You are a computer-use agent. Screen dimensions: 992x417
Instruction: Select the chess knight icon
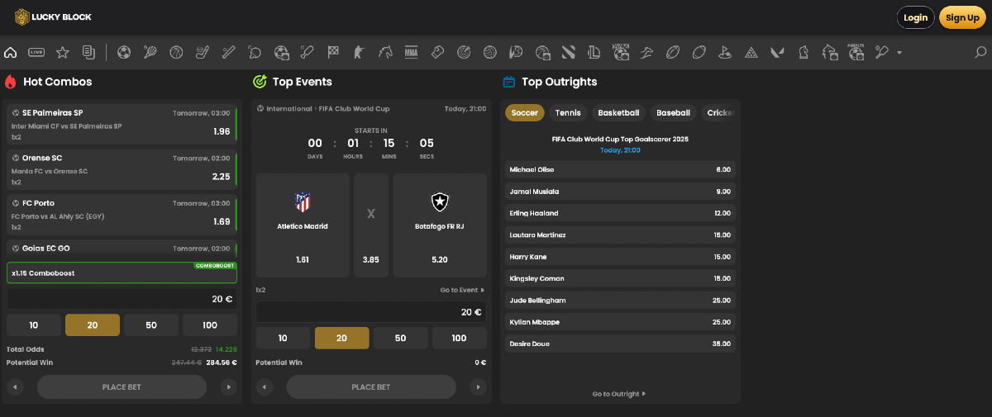(x=804, y=53)
